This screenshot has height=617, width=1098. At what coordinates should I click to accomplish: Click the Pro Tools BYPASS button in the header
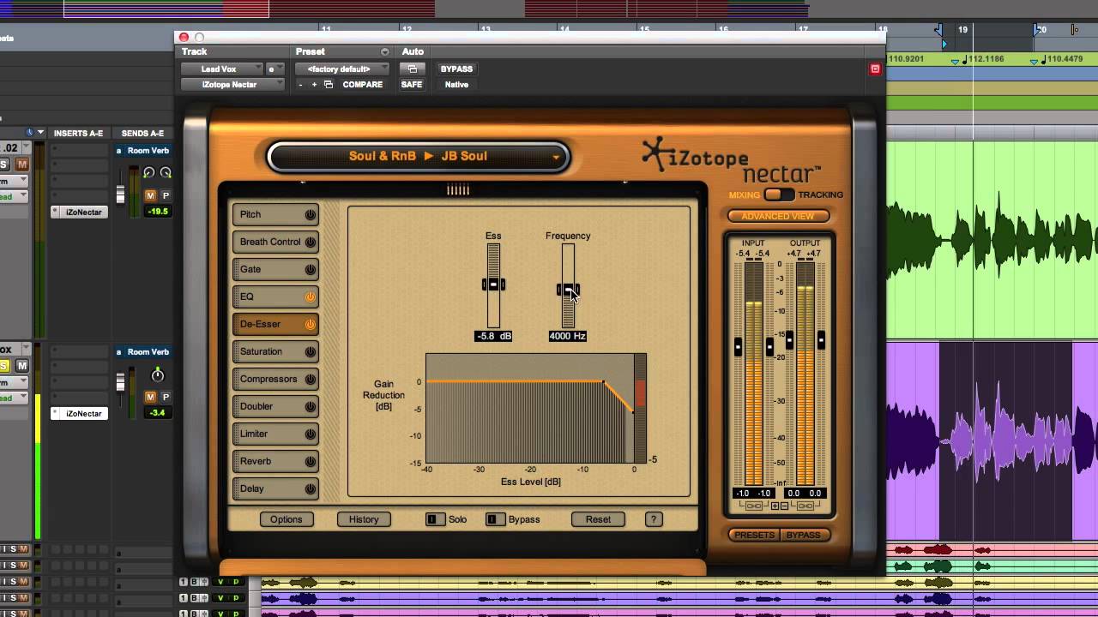(456, 69)
